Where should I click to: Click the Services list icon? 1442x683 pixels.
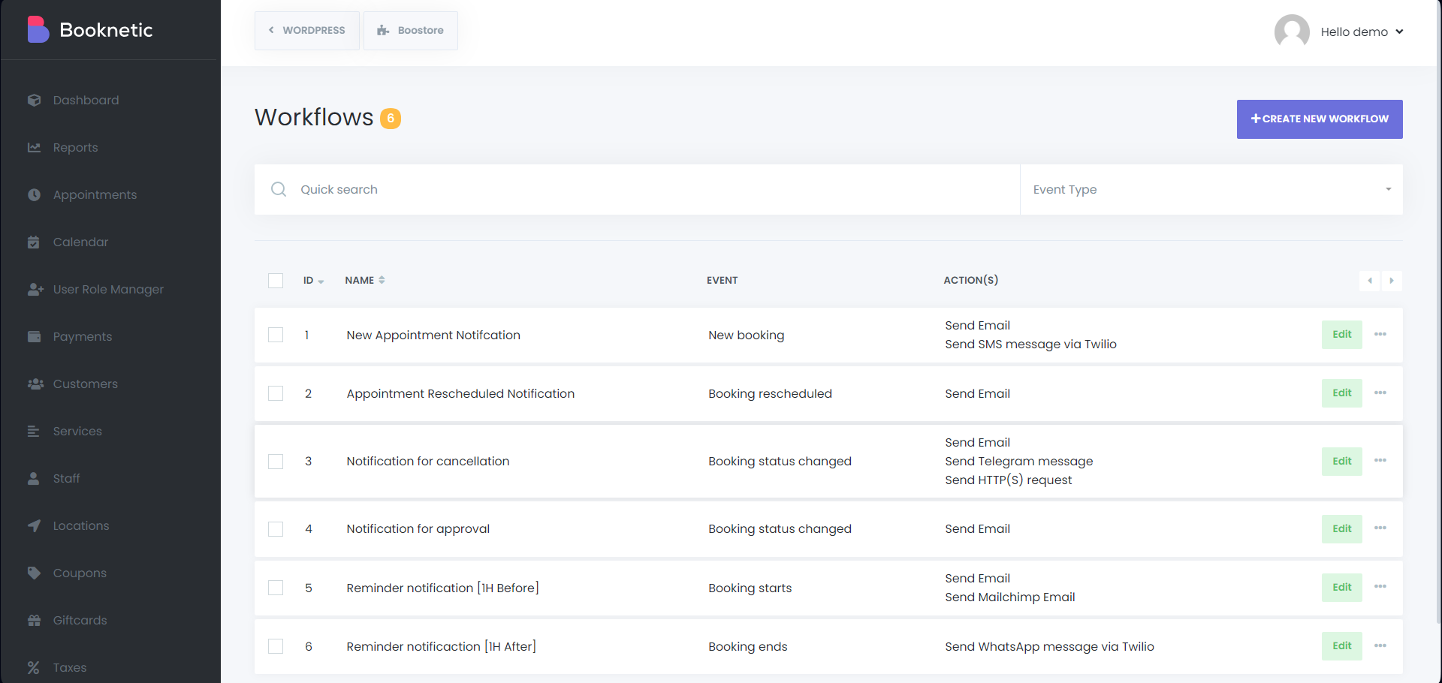pyautogui.click(x=34, y=432)
